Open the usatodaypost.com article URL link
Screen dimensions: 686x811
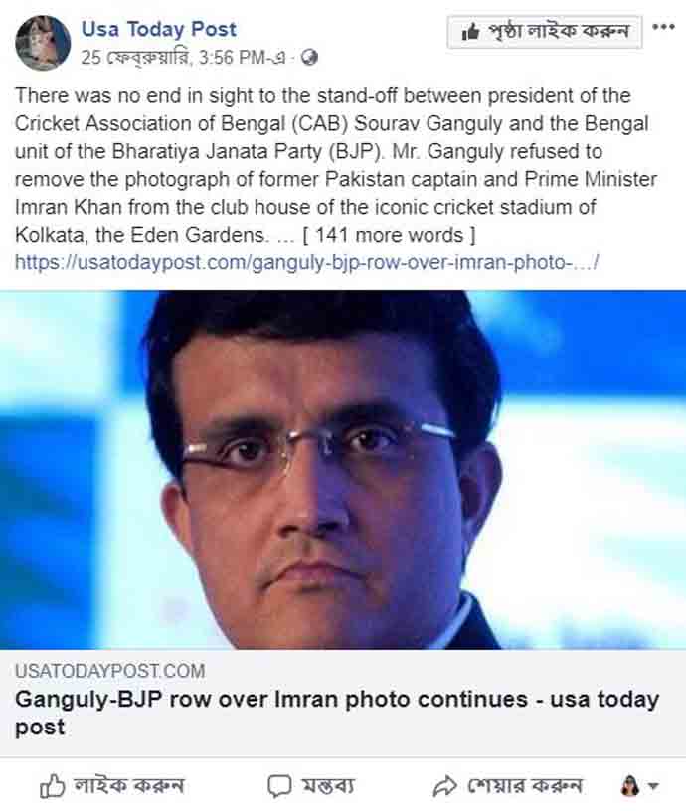306,262
